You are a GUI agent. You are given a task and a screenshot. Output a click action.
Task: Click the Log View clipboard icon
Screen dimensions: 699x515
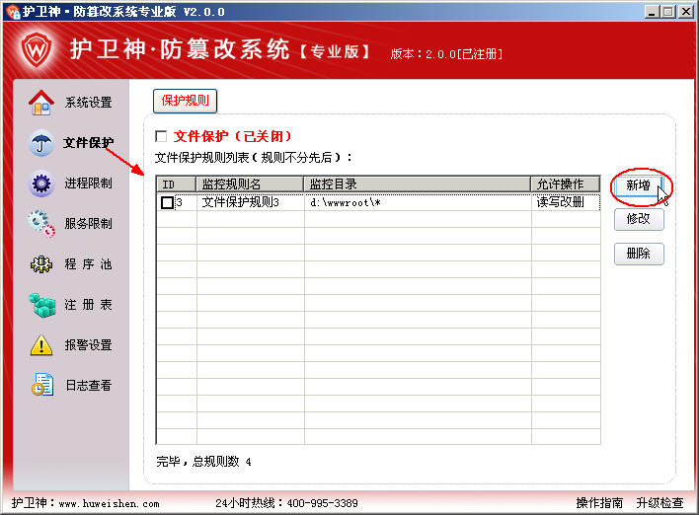pos(40,386)
